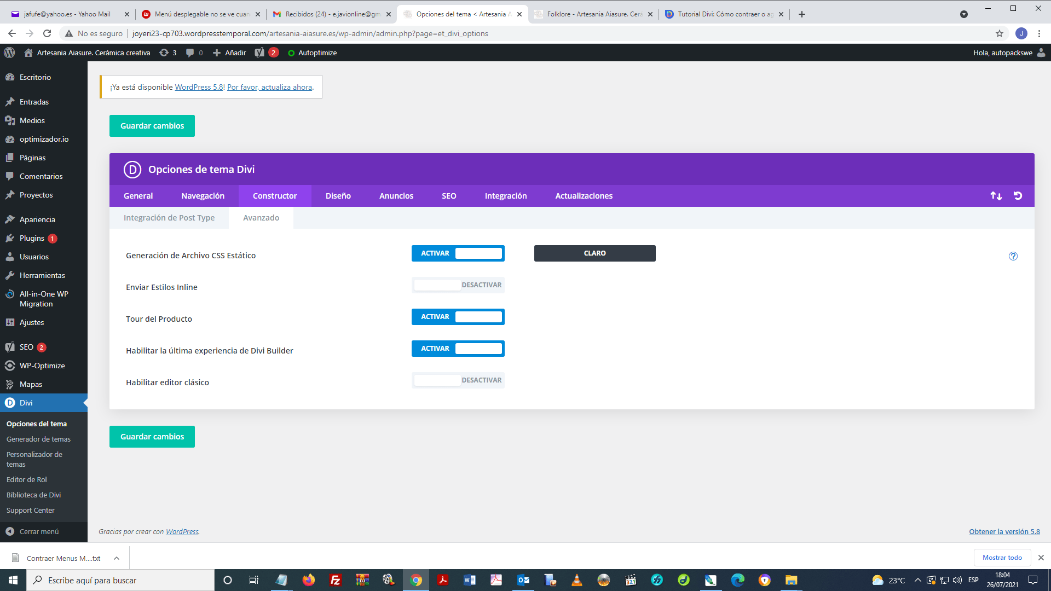Viewport: 1051px width, 591px height.
Task: Click the Divi reset options icon
Action: point(1018,196)
